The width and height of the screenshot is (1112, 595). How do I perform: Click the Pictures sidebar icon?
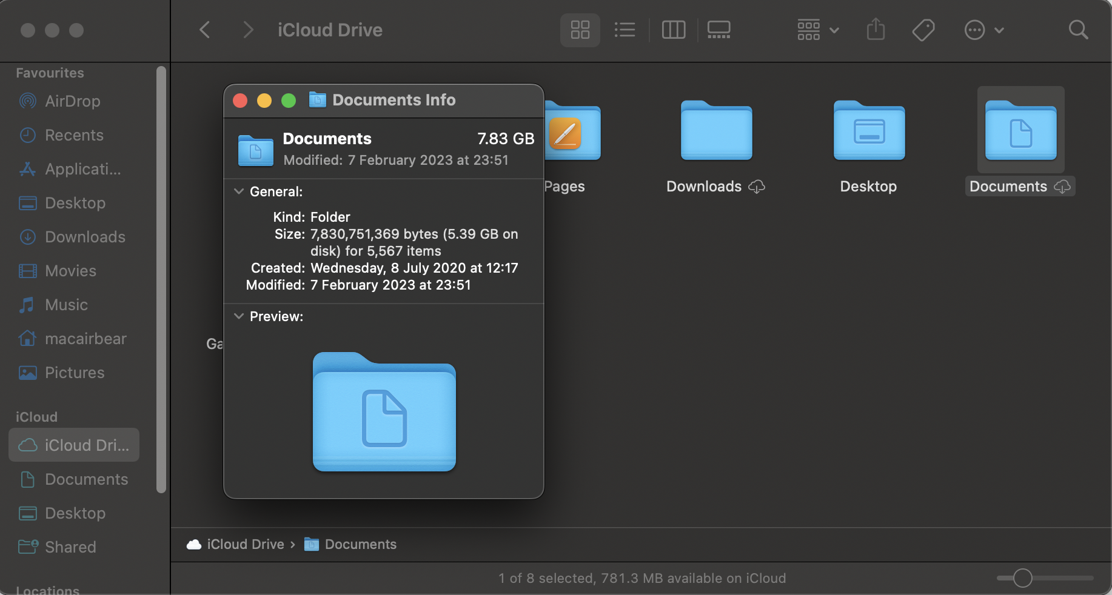[x=28, y=373]
